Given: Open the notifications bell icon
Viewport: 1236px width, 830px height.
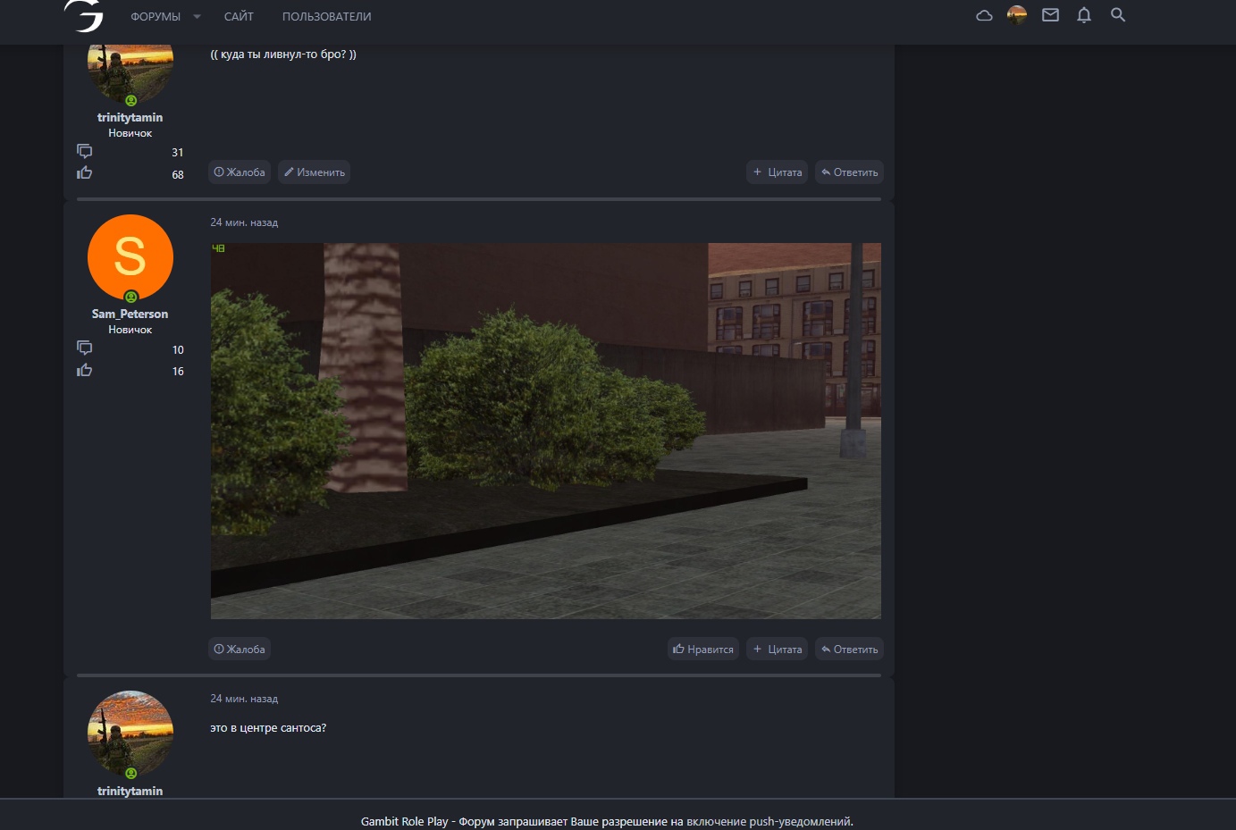Looking at the screenshot, I should tap(1084, 15).
